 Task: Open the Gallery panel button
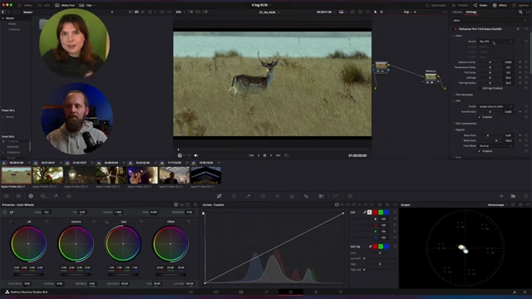pyautogui.click(x=25, y=5)
